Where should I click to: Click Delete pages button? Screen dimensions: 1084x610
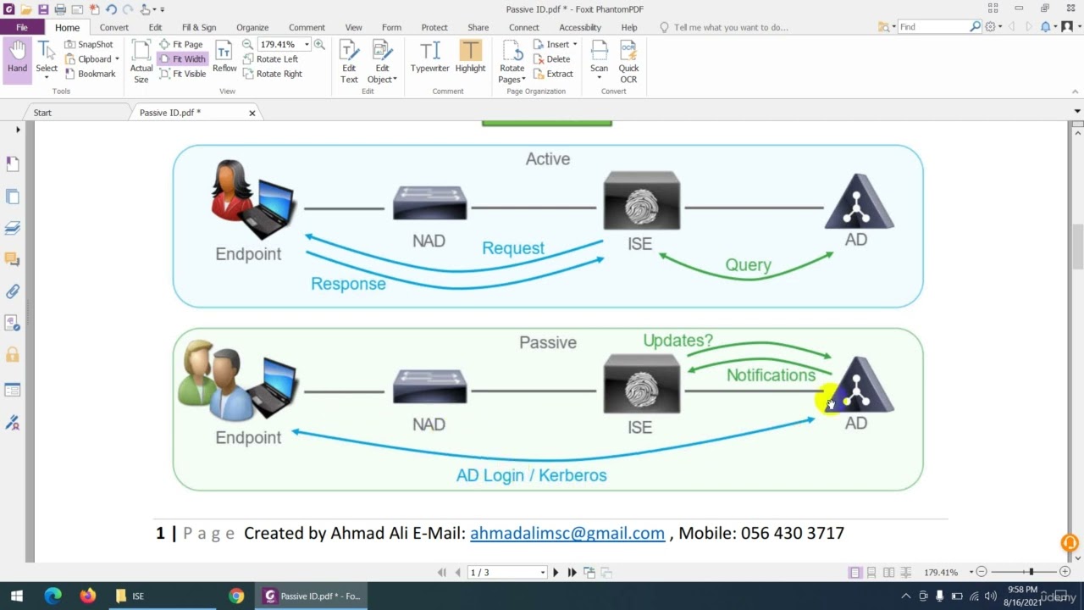click(x=551, y=59)
